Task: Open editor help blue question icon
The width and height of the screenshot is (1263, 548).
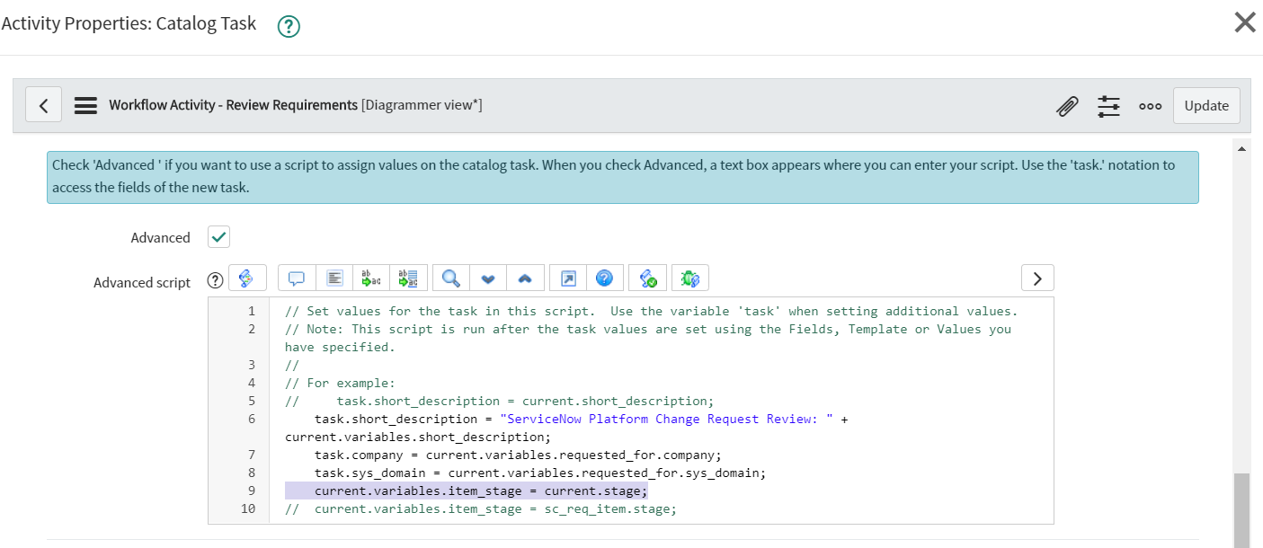Action: pos(605,278)
